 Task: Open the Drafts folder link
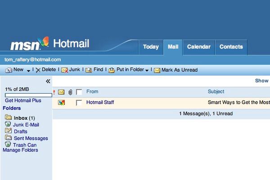[x=21, y=131]
